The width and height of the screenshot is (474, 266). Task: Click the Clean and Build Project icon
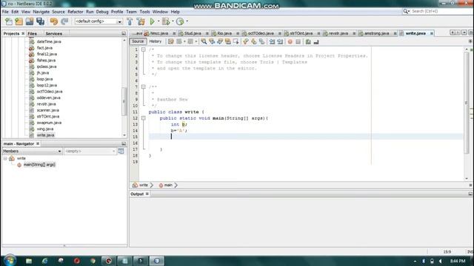pyautogui.click(x=141, y=21)
